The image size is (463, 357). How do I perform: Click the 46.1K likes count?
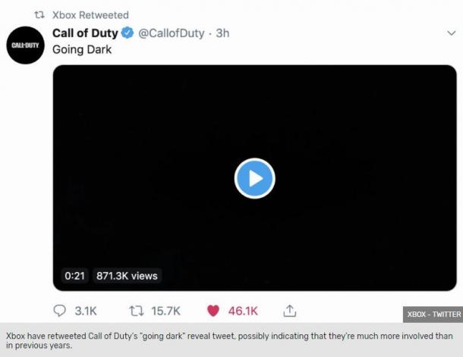coord(243,311)
